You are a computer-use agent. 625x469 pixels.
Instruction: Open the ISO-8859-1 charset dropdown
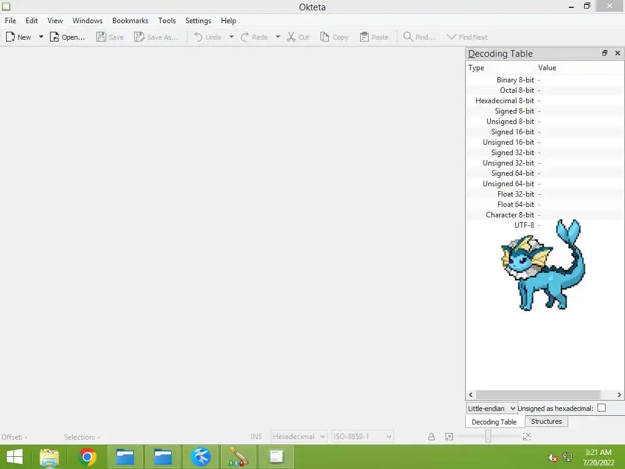[363, 436]
